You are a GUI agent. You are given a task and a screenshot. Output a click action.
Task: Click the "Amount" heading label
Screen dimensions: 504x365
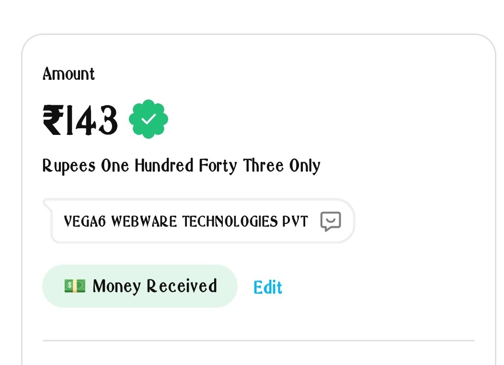pos(69,74)
